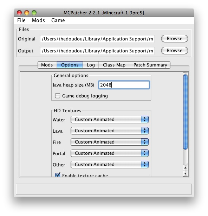Open the Lava texture dropdown

click(110, 131)
